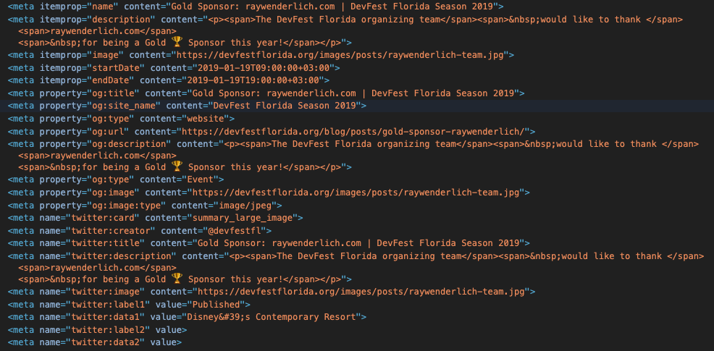This screenshot has height=351, width=714.
Task: Click the twitter:title content value
Action: [359, 243]
